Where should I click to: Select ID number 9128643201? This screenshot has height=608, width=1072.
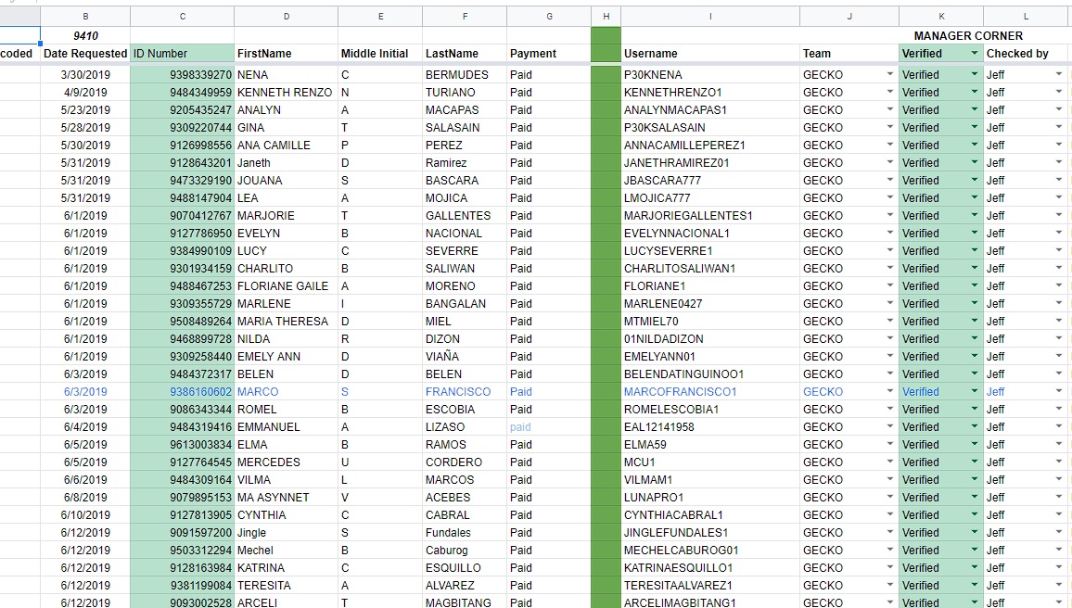click(183, 162)
